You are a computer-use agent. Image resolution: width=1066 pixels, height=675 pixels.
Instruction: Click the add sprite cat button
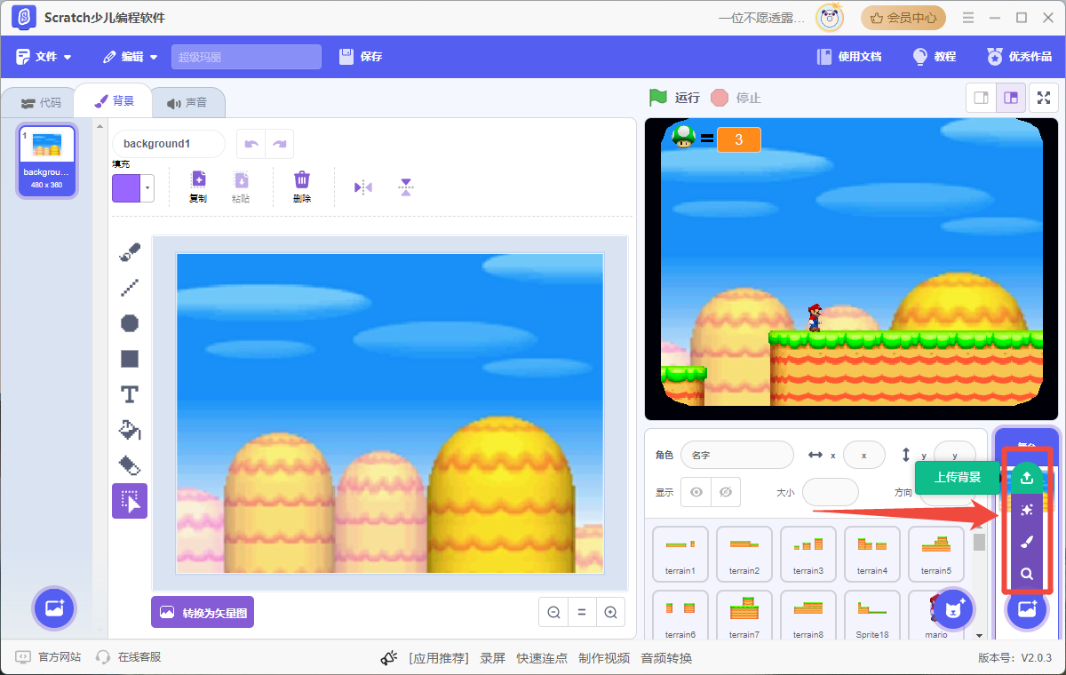pyautogui.click(x=955, y=609)
